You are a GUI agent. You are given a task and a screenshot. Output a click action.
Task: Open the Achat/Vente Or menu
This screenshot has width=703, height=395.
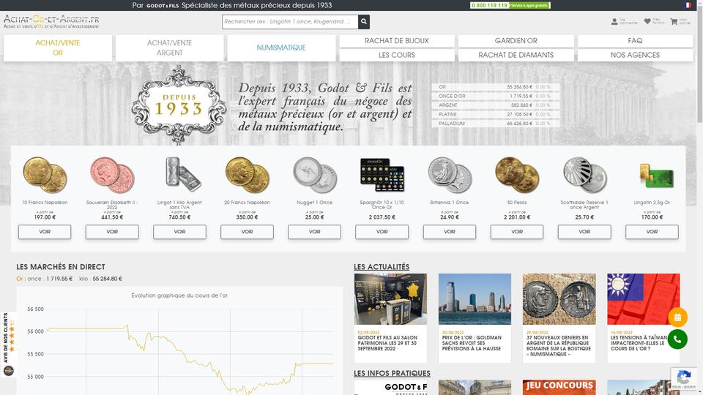pyautogui.click(x=58, y=48)
